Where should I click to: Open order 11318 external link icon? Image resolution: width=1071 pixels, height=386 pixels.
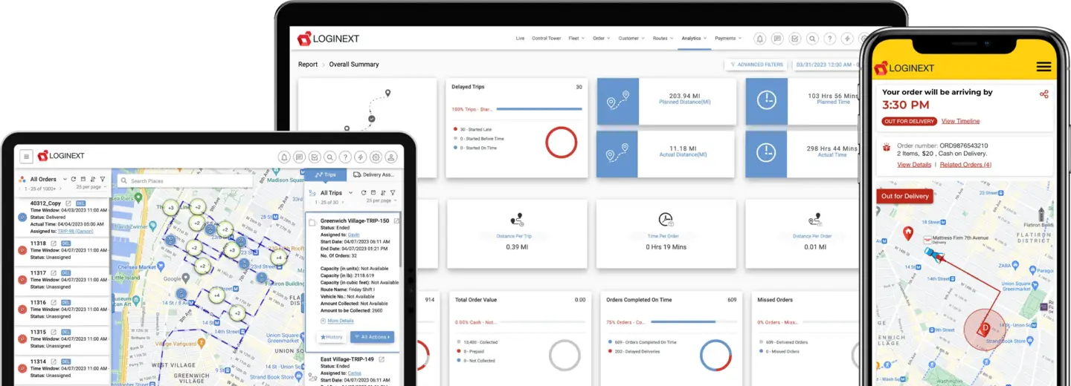click(54, 243)
